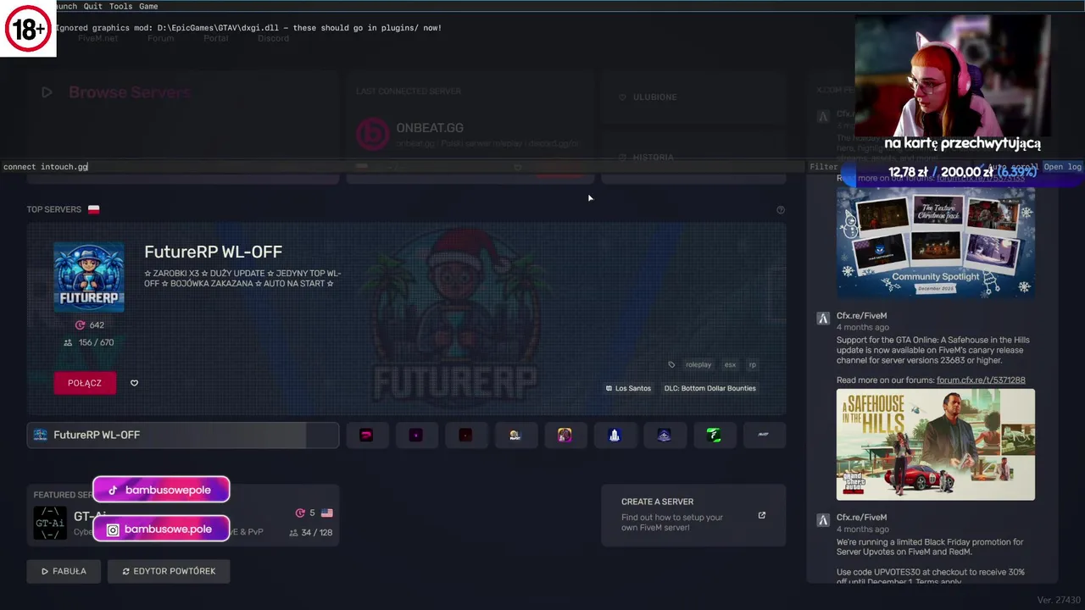Open the Quit menu
The height and width of the screenshot is (610, 1085).
coord(92,6)
